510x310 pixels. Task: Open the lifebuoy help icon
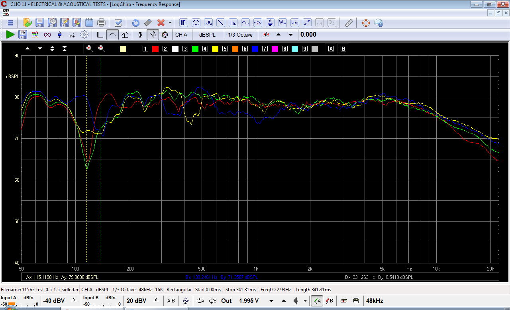[366, 23]
